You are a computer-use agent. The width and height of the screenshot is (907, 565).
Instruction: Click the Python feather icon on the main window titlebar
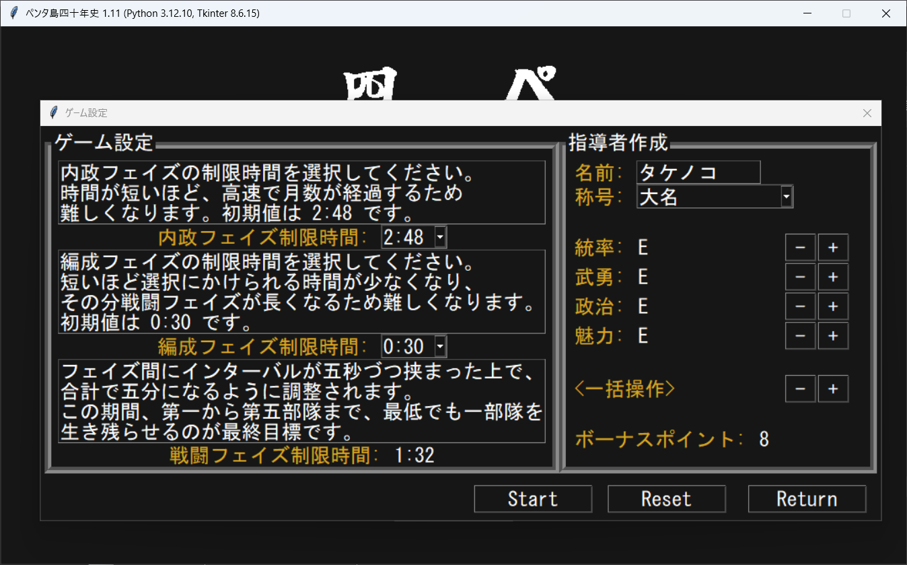click(12, 13)
